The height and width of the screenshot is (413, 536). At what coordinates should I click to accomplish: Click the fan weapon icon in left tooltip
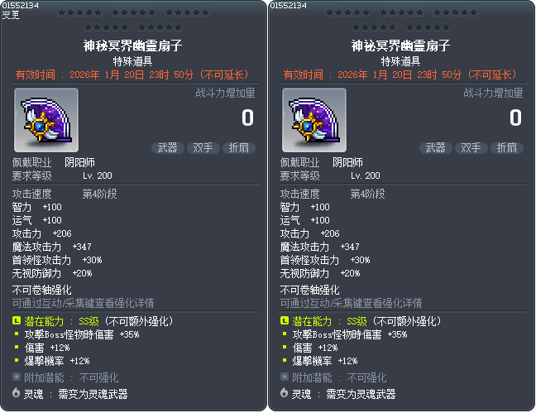(46, 120)
